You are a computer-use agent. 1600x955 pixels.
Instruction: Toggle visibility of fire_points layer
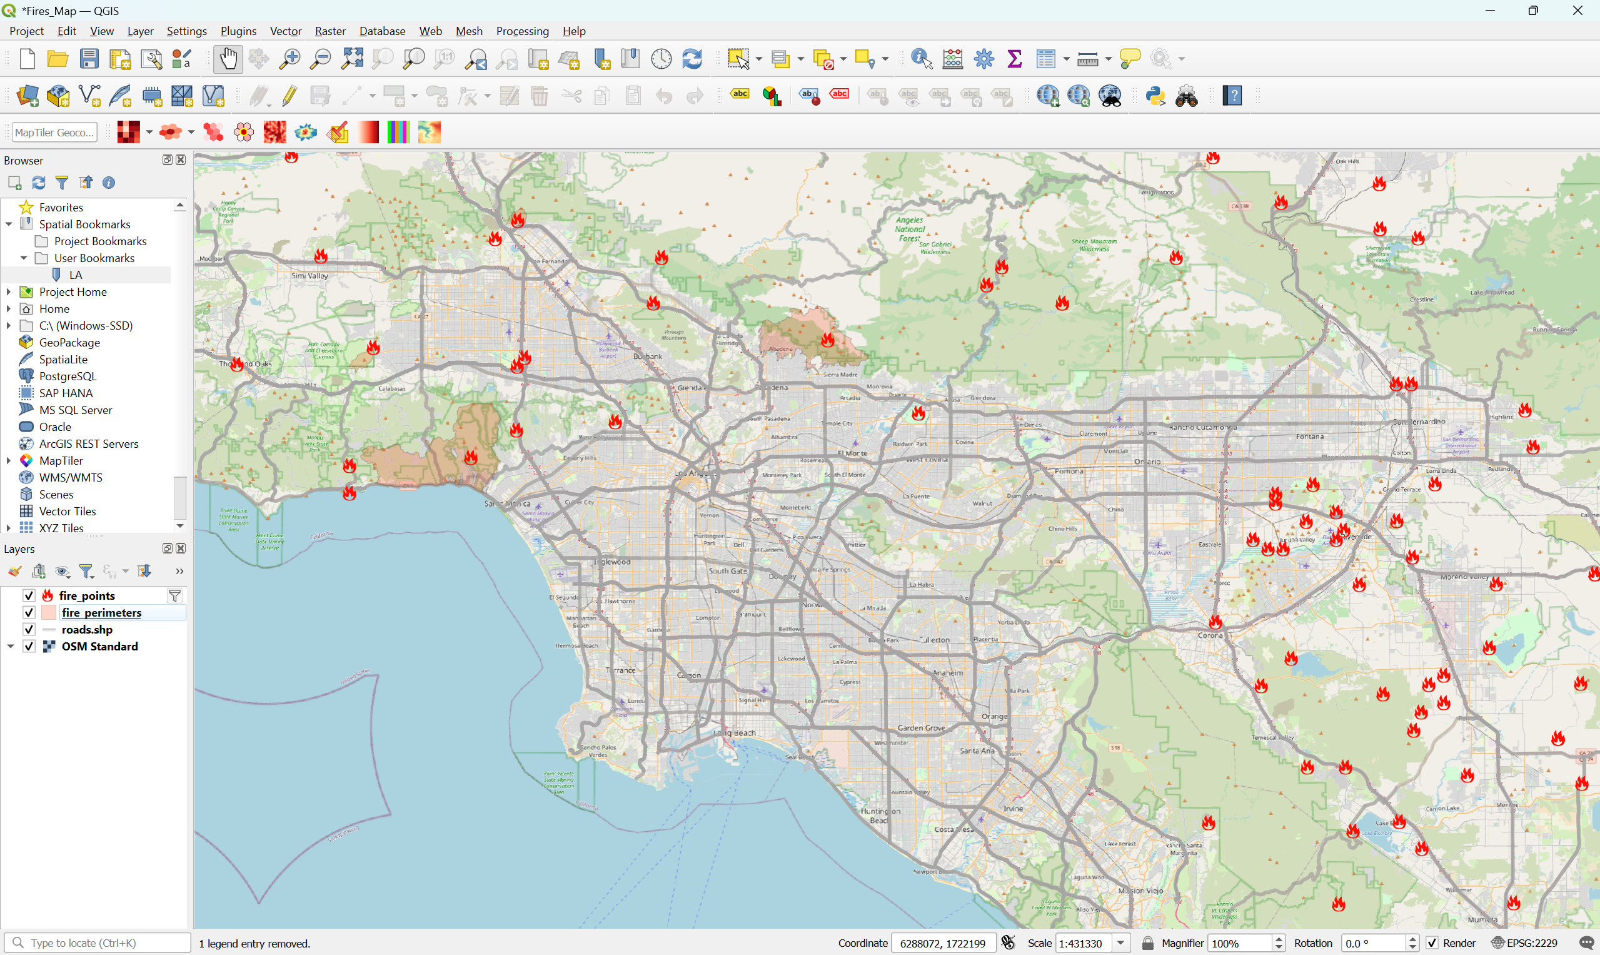(29, 595)
